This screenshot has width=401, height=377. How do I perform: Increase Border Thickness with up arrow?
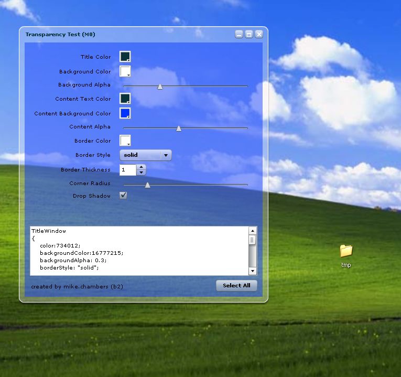[x=141, y=167]
